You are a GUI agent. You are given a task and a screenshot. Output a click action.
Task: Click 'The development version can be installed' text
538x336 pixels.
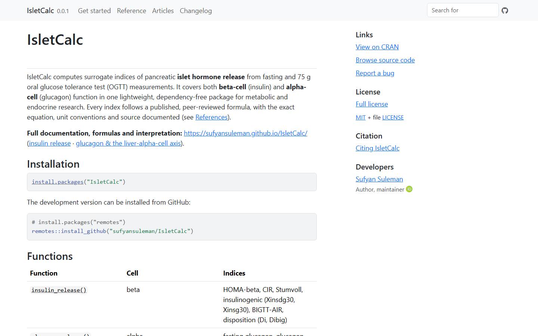109,202
